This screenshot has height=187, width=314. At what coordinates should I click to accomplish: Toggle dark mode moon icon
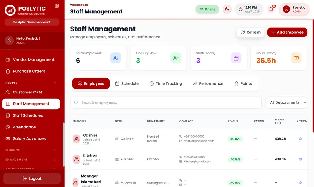pos(227,9)
